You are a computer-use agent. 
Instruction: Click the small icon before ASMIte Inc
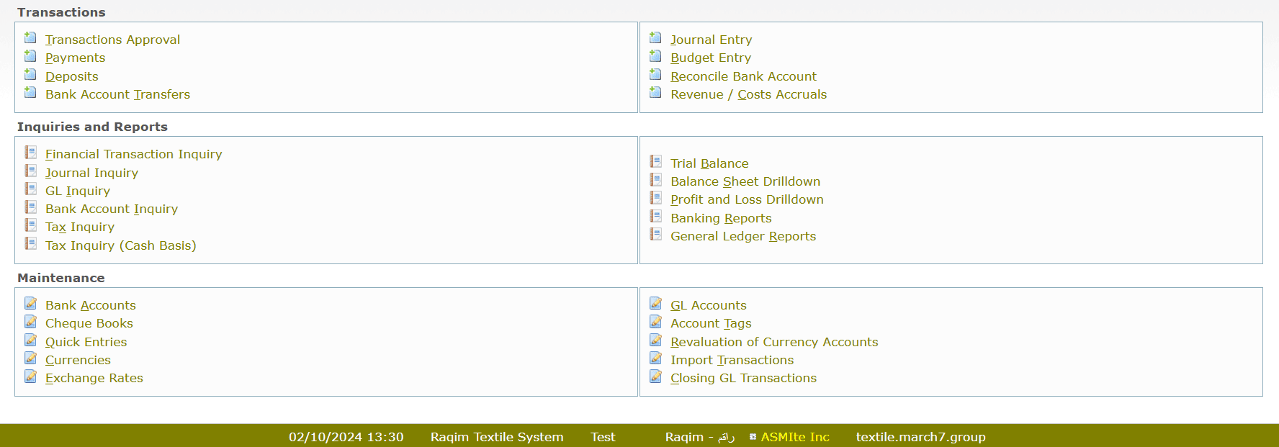tap(753, 437)
